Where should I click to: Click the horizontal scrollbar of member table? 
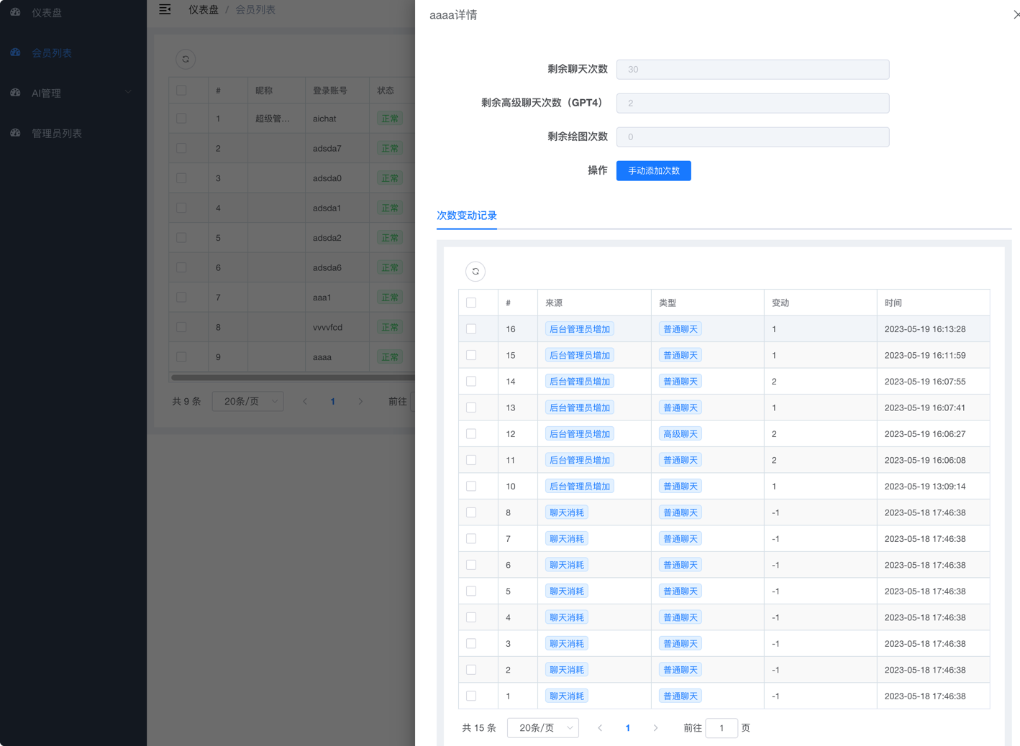click(293, 377)
